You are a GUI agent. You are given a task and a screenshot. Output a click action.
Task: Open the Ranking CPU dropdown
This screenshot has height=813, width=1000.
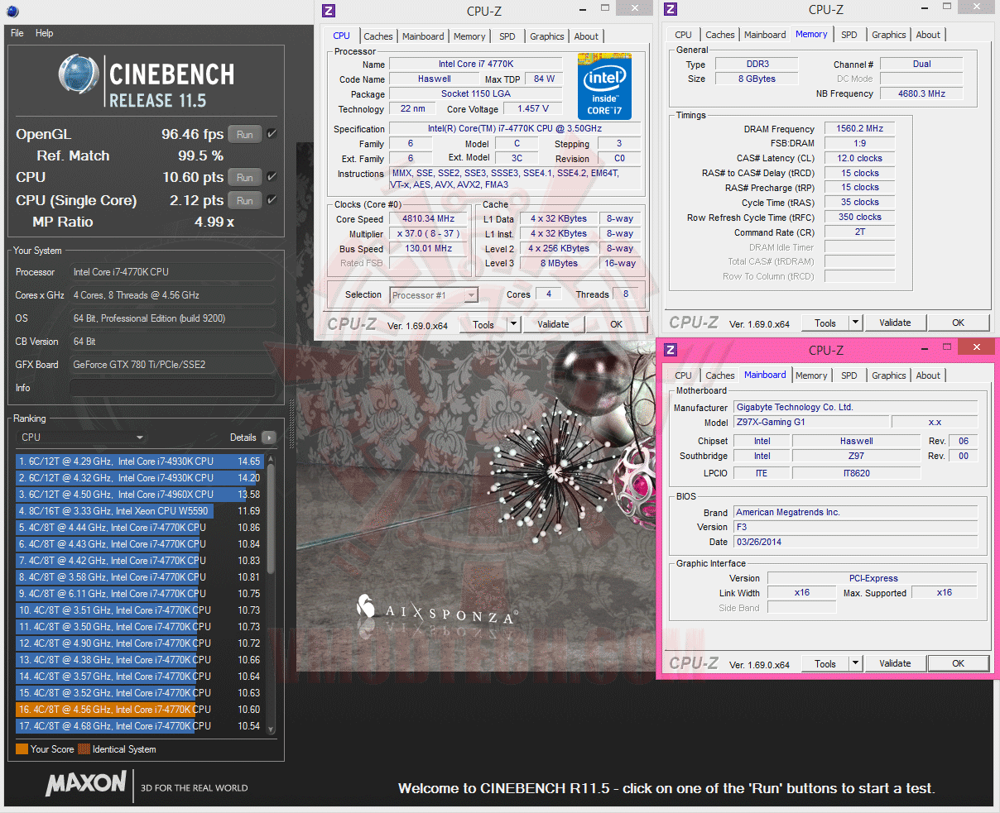[82, 438]
